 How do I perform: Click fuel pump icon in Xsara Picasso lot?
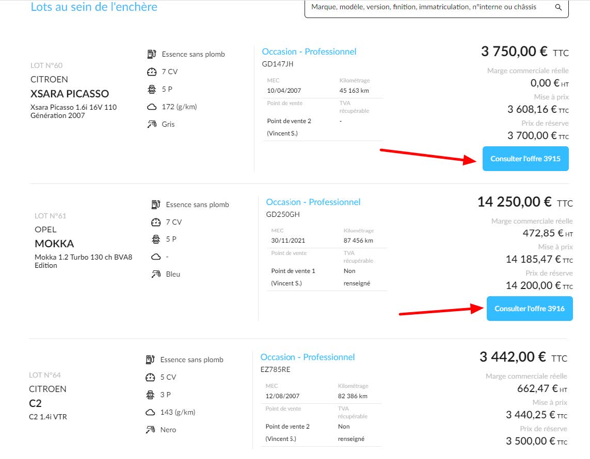pyautogui.click(x=152, y=54)
